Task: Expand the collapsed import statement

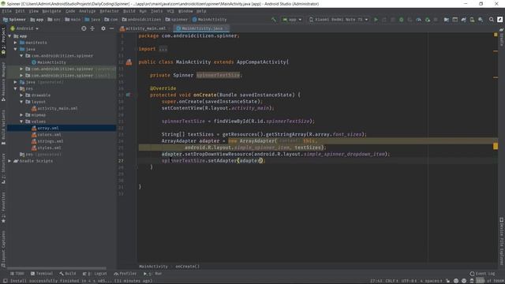Action: (163, 49)
